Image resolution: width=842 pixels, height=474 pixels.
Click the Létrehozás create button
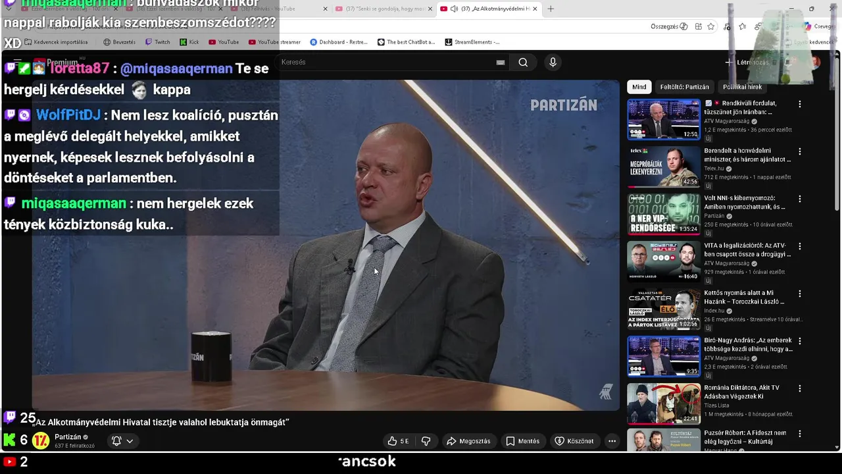[x=747, y=63]
